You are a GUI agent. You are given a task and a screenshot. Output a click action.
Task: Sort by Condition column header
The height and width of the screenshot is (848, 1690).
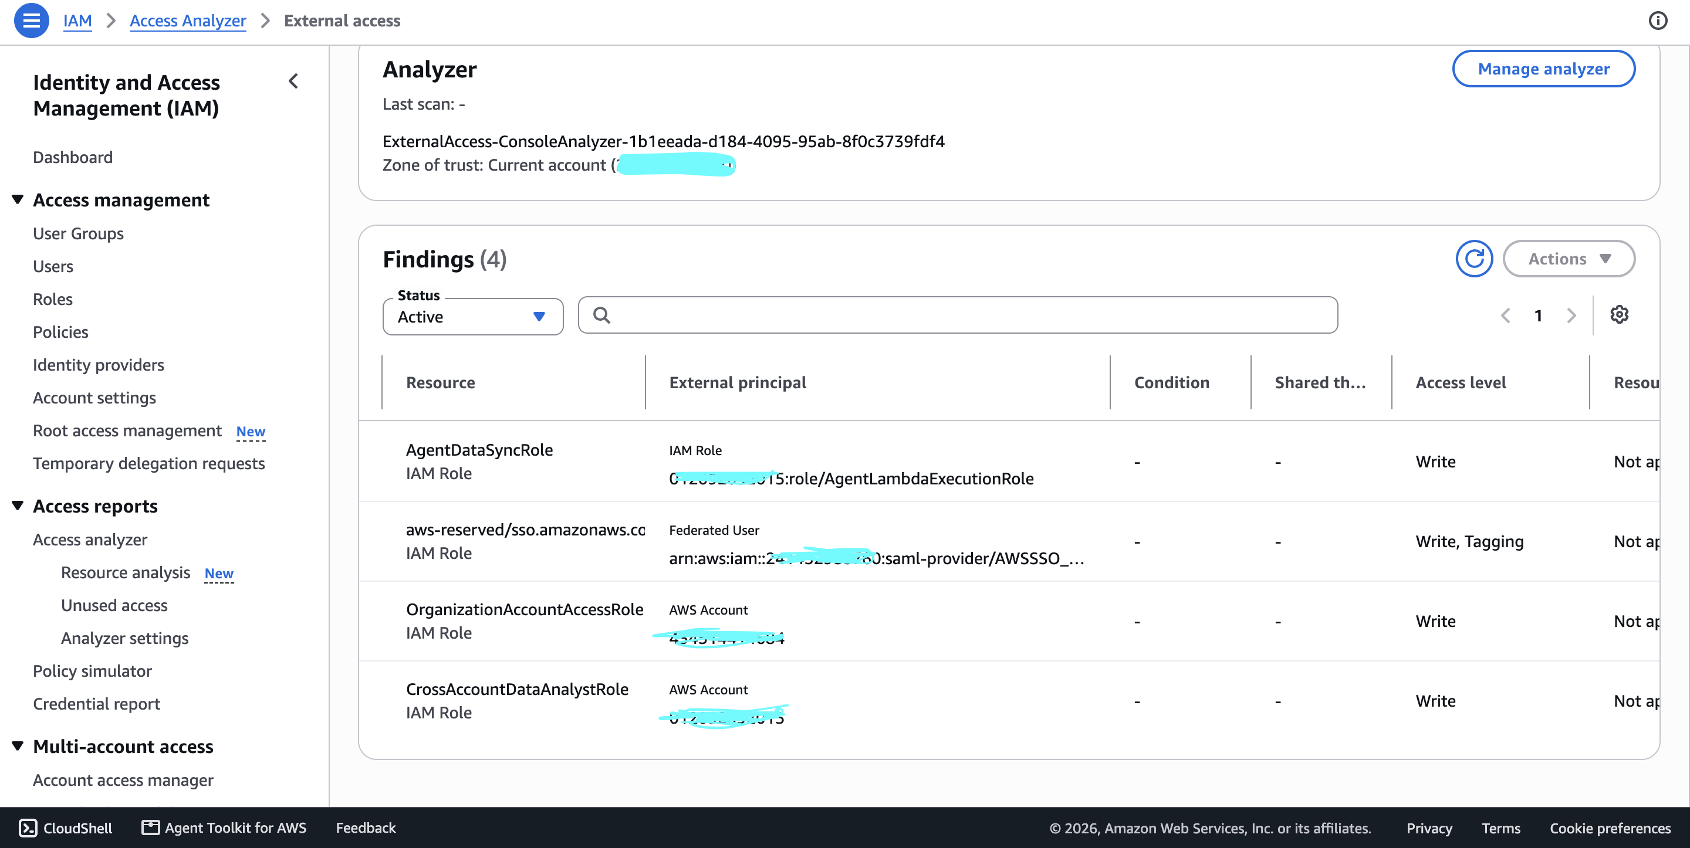click(1171, 382)
